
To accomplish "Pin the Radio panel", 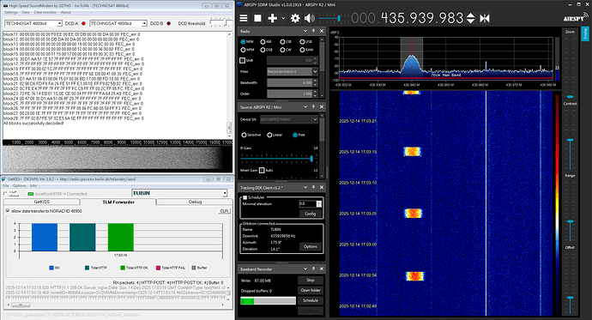I will (x=313, y=31).
